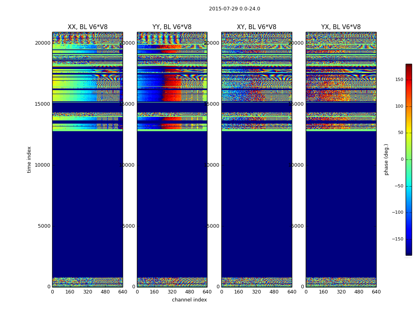418x319 pixels.
Task: Click the 640 x-axis tick under the YX panel
Action: point(376,292)
